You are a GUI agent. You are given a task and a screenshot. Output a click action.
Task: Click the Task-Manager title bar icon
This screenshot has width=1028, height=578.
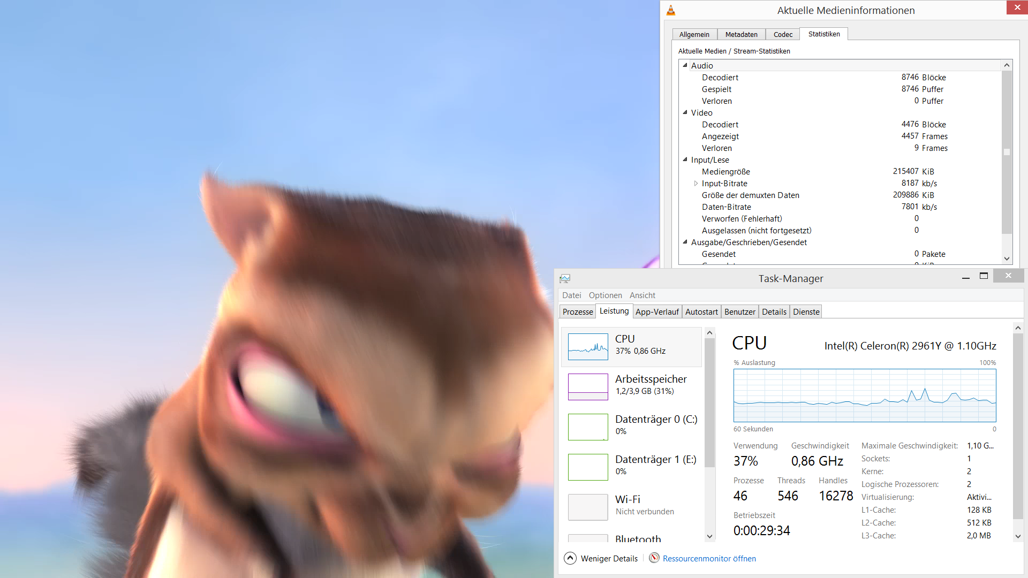565,278
